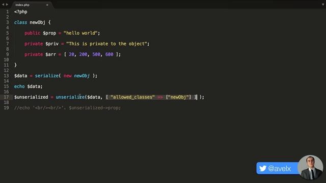The height and width of the screenshot is (183, 326).
Task: Click the number 200 in array
Action: [83, 54]
